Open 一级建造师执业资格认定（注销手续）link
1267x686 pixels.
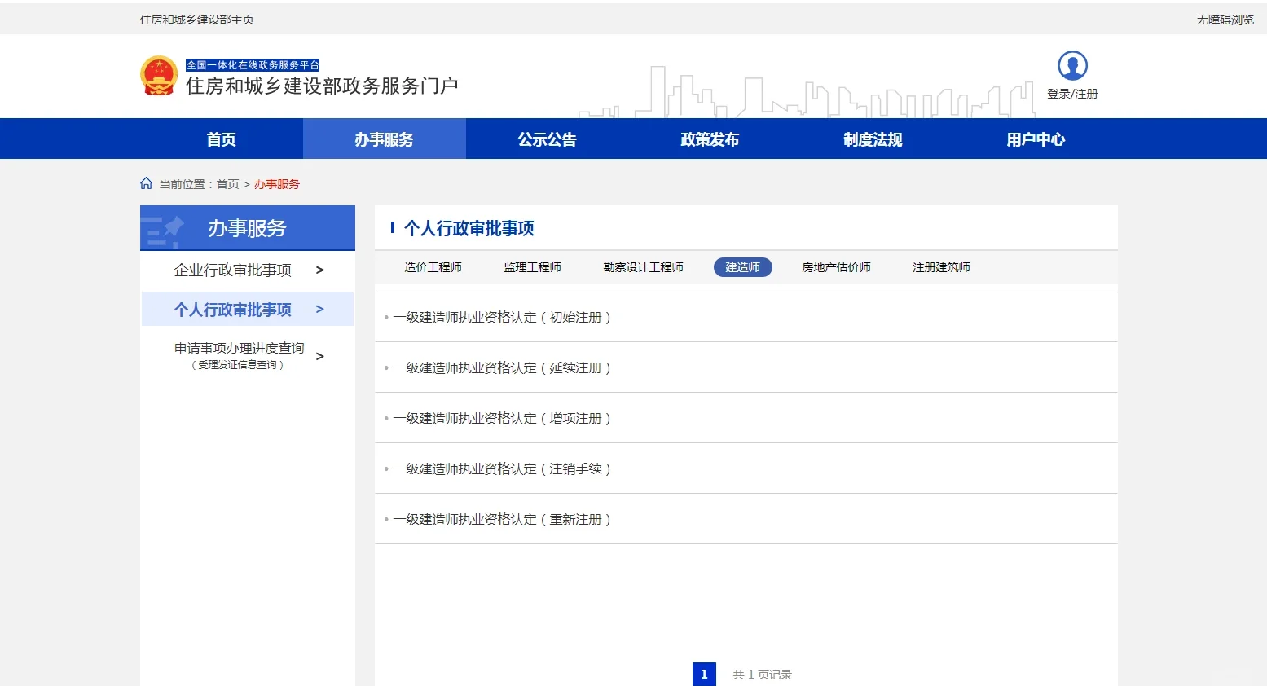503,468
